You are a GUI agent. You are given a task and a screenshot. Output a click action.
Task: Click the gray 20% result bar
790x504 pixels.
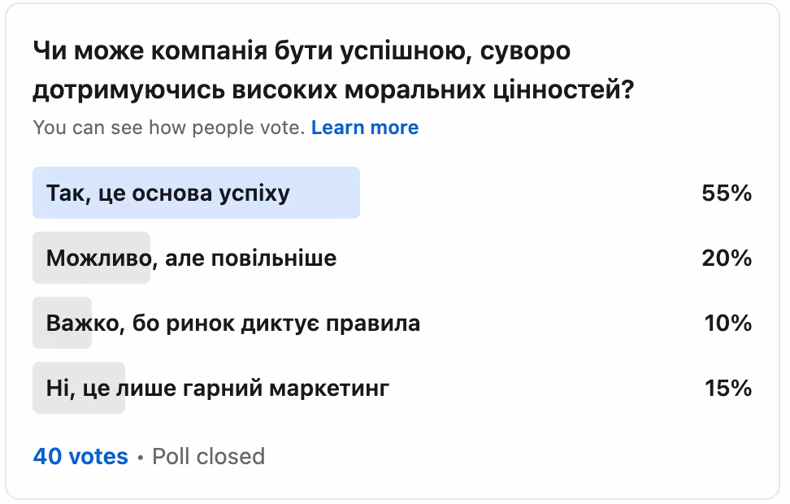coord(91,258)
